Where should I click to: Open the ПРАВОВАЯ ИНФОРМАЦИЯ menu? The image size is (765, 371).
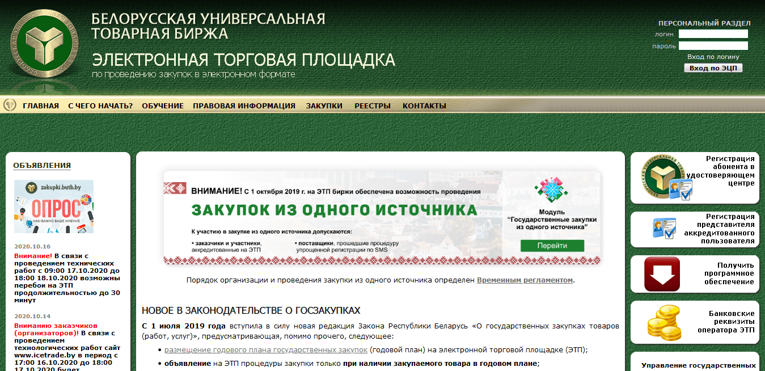tap(244, 106)
